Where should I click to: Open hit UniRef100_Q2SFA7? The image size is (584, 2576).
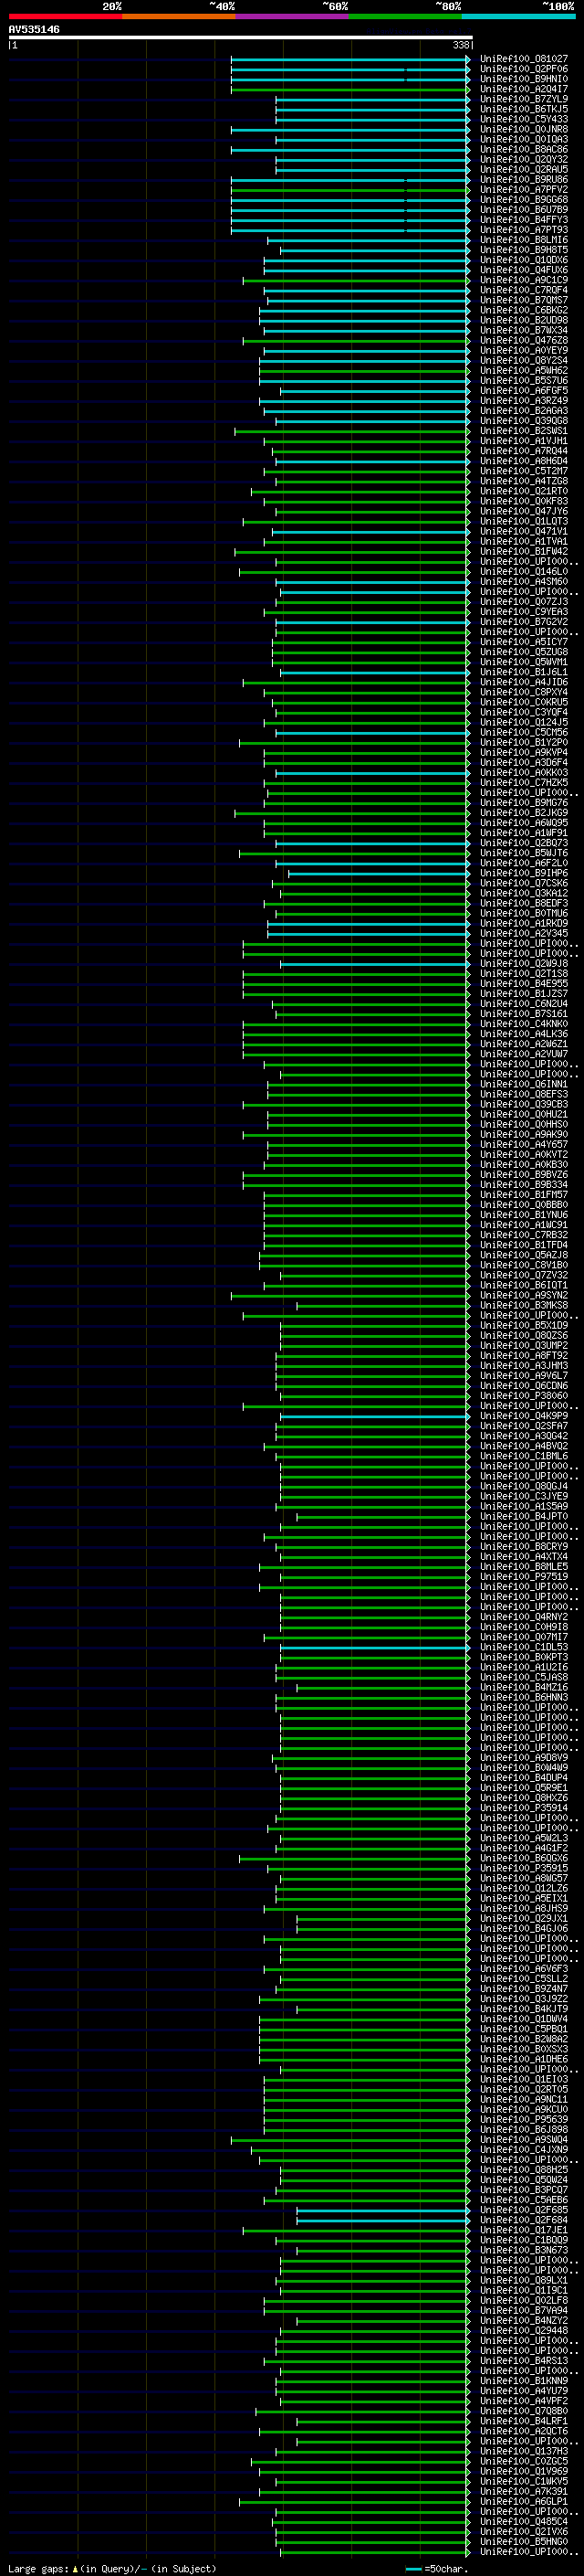tap(524, 1426)
